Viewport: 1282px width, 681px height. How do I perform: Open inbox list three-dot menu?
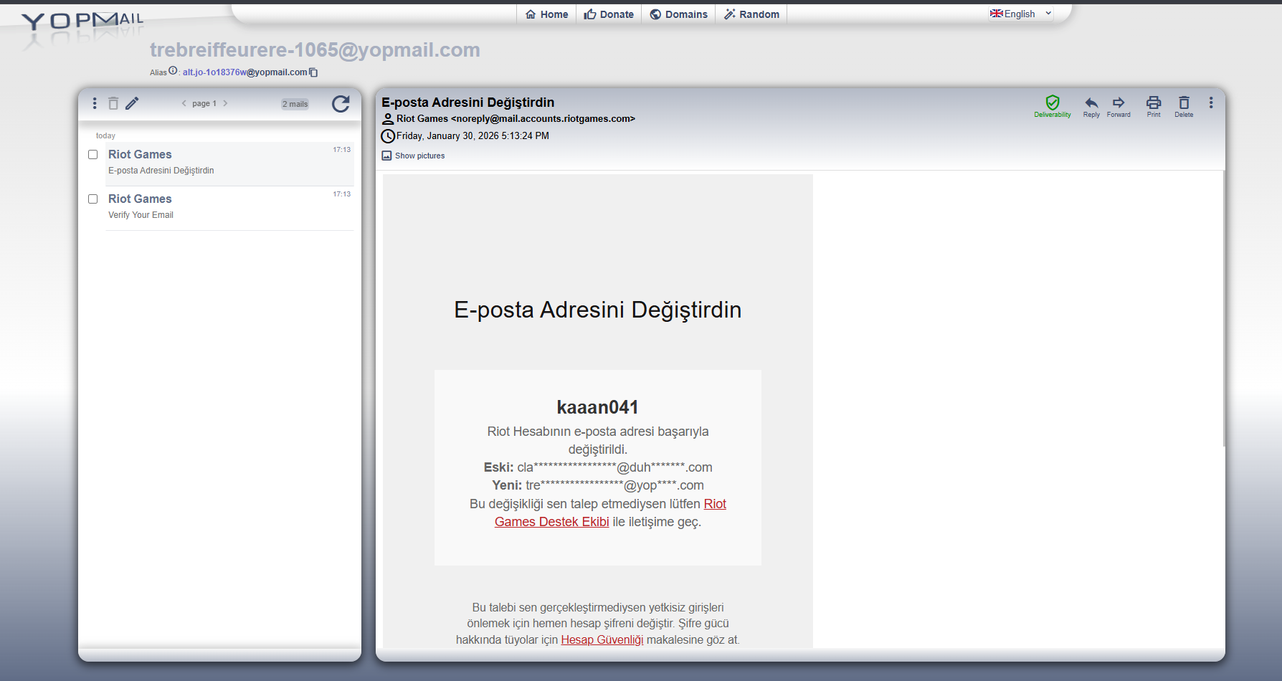click(95, 103)
